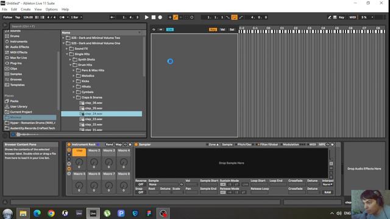Click the browser Search field
390x219 pixels.
[x=78, y=26]
